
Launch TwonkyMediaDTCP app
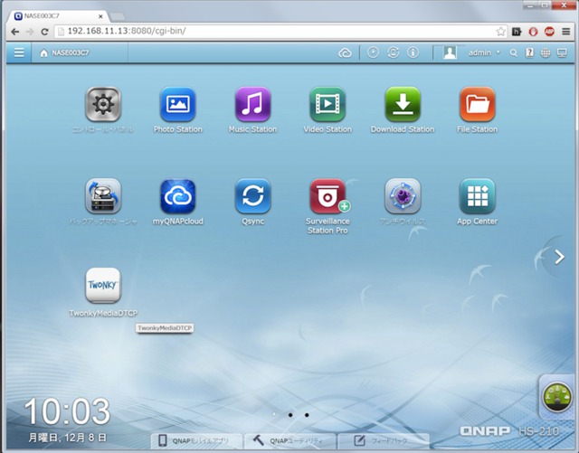pyautogui.click(x=103, y=286)
